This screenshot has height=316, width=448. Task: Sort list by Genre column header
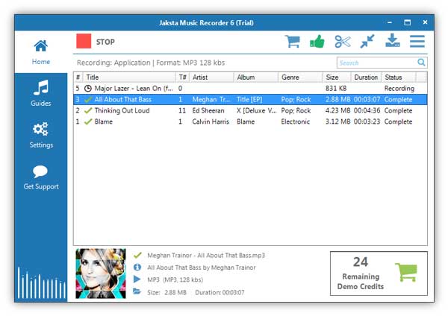[301, 78]
